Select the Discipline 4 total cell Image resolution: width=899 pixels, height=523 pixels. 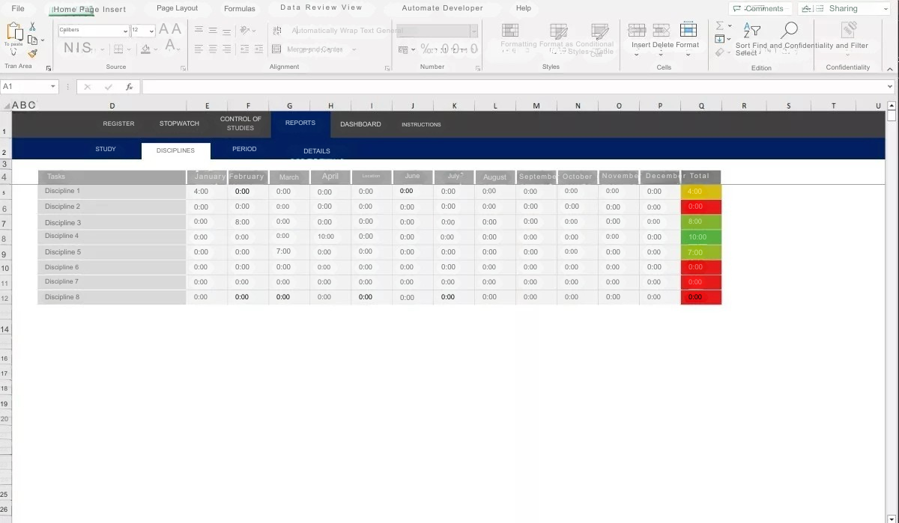(x=699, y=236)
